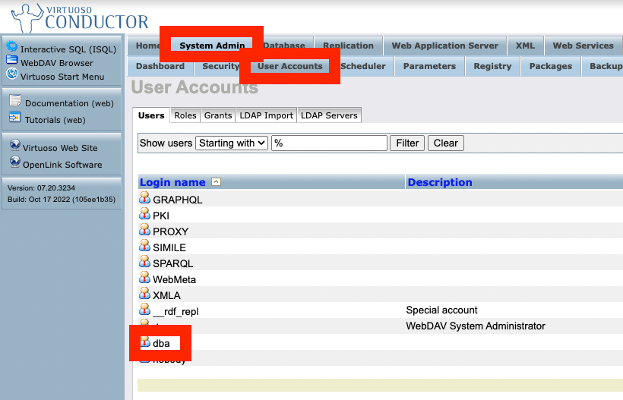The width and height of the screenshot is (623, 400).
Task: Click the user icon beside WebMeta
Action: [144, 277]
